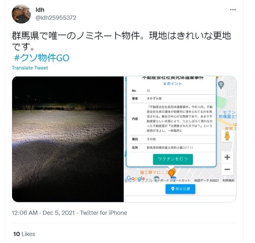255x243 pixels.
Task: Open the three-dot tweet options menu
Action: (x=233, y=10)
